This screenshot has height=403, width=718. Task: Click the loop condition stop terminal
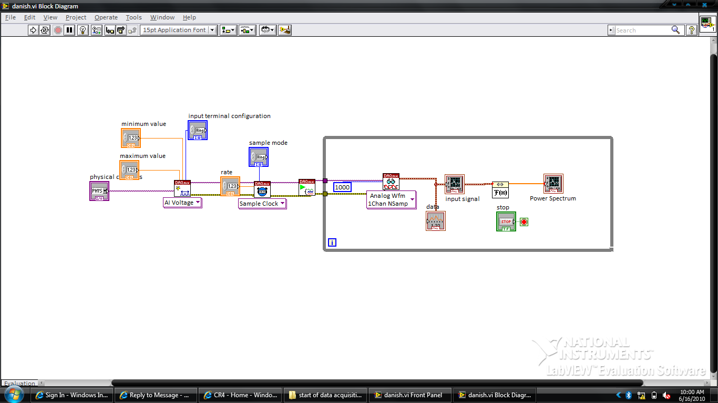click(x=524, y=222)
